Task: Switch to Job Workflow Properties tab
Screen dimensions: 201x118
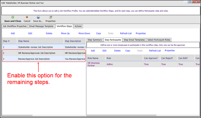Action: click(x=15, y=26)
